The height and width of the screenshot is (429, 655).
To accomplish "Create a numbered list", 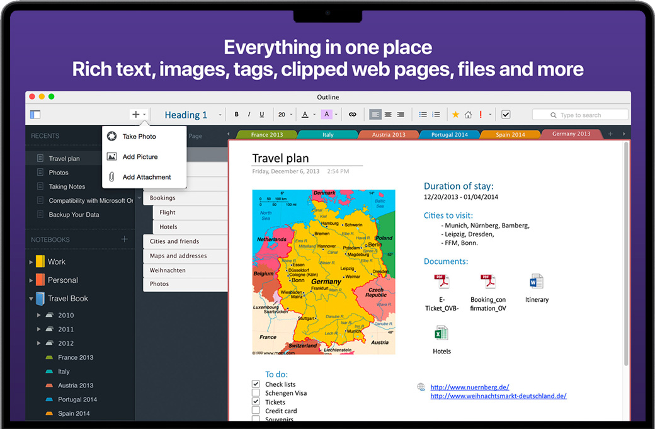I will pos(436,115).
